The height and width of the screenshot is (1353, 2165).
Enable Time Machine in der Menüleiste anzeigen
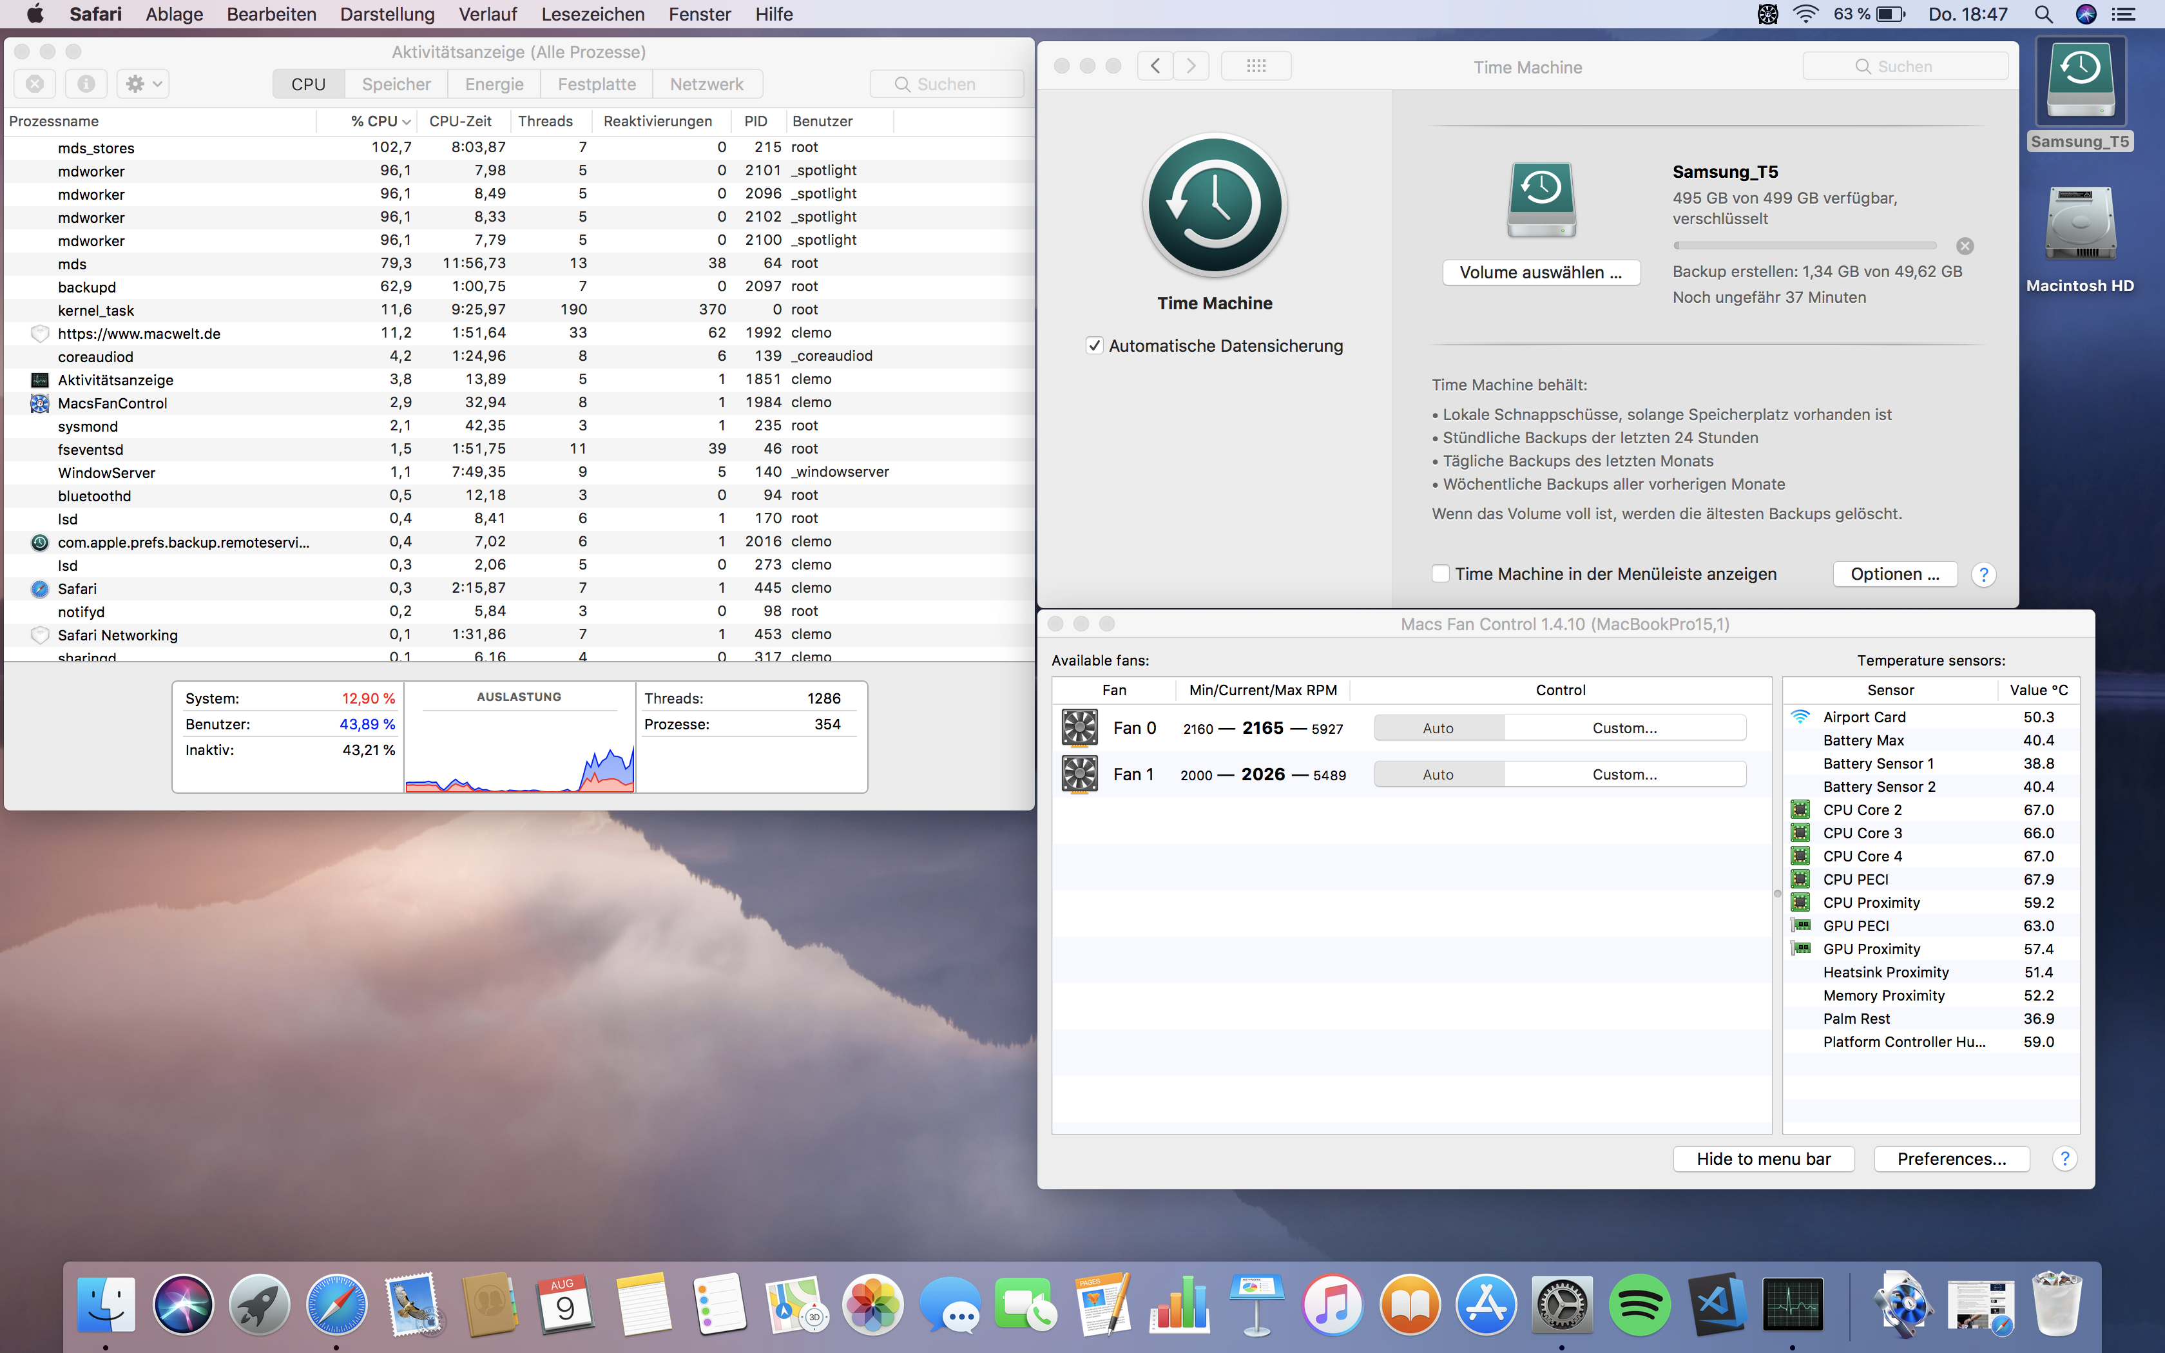click(1440, 575)
